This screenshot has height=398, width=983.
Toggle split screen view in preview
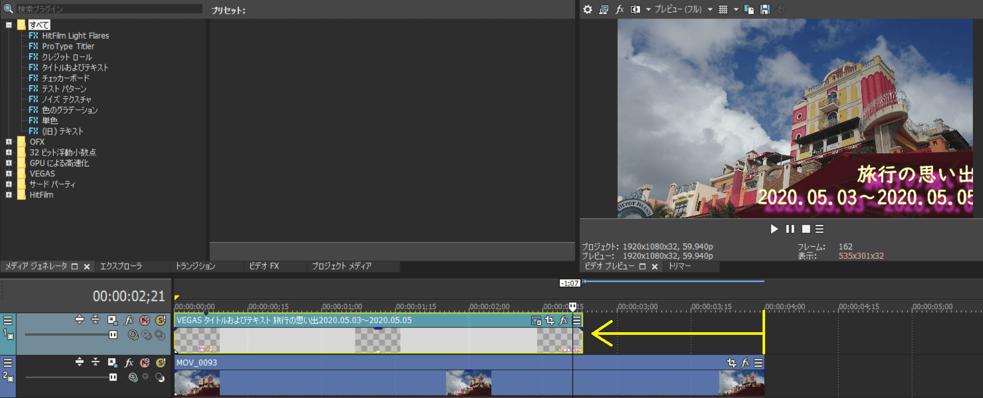tap(635, 9)
